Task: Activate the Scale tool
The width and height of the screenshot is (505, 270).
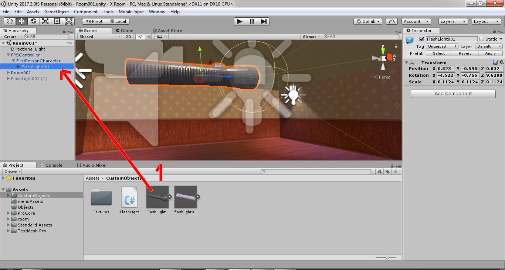Action: coord(45,21)
